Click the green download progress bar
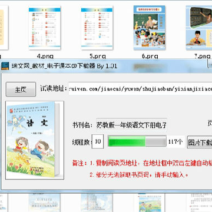The width and height of the screenshot is (212, 212). pyautogui.click(x=137, y=141)
